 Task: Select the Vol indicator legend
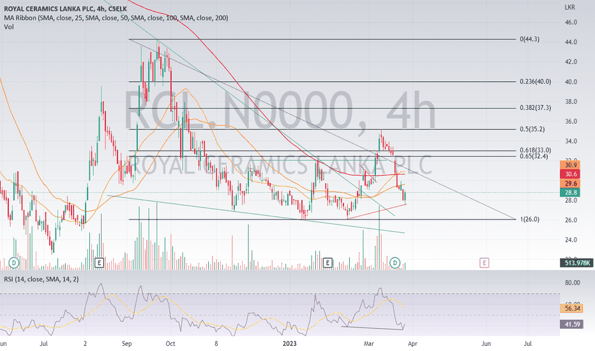coord(9,27)
